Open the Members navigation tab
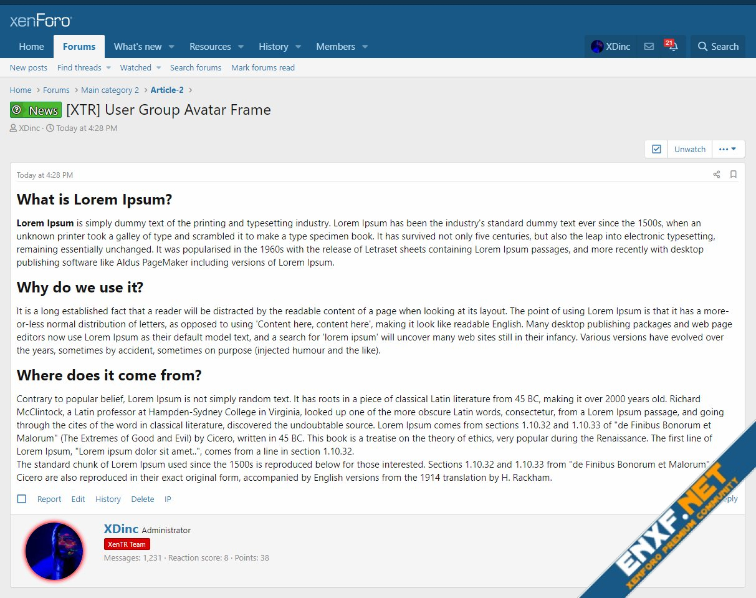 click(335, 47)
